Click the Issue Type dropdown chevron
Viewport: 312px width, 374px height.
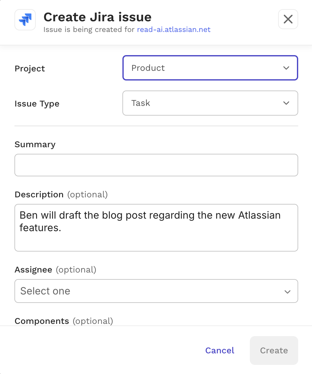pos(286,103)
